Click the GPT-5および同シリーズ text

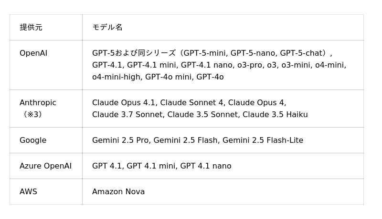pos(134,53)
